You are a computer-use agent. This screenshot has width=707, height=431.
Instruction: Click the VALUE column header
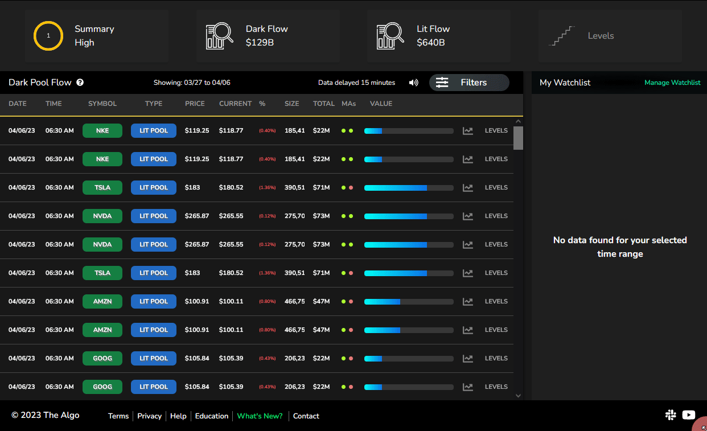tap(381, 104)
